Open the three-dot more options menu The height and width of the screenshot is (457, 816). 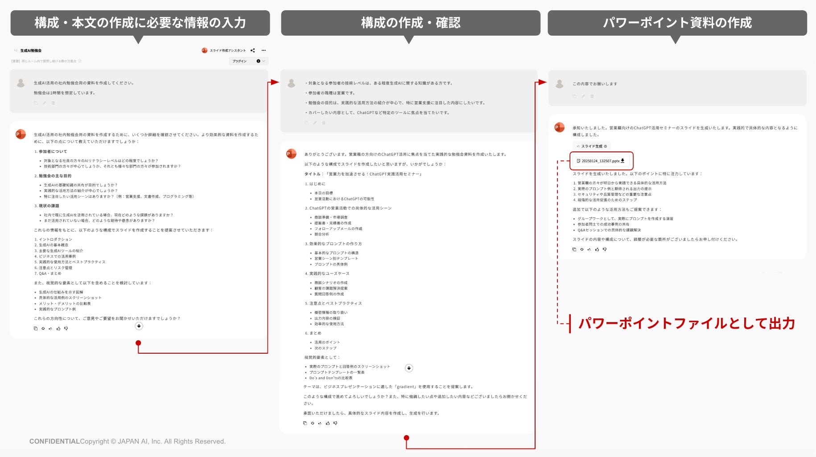pos(264,50)
